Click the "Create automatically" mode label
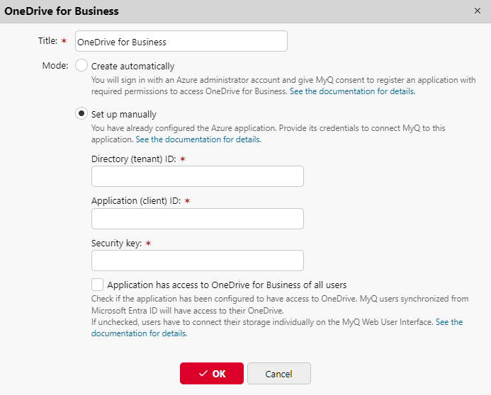Image resolution: width=491 pixels, height=395 pixels. pos(132,67)
